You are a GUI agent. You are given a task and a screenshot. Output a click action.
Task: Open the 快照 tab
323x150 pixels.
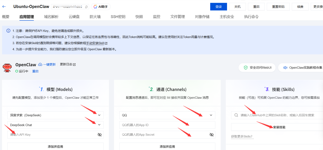point(139,17)
